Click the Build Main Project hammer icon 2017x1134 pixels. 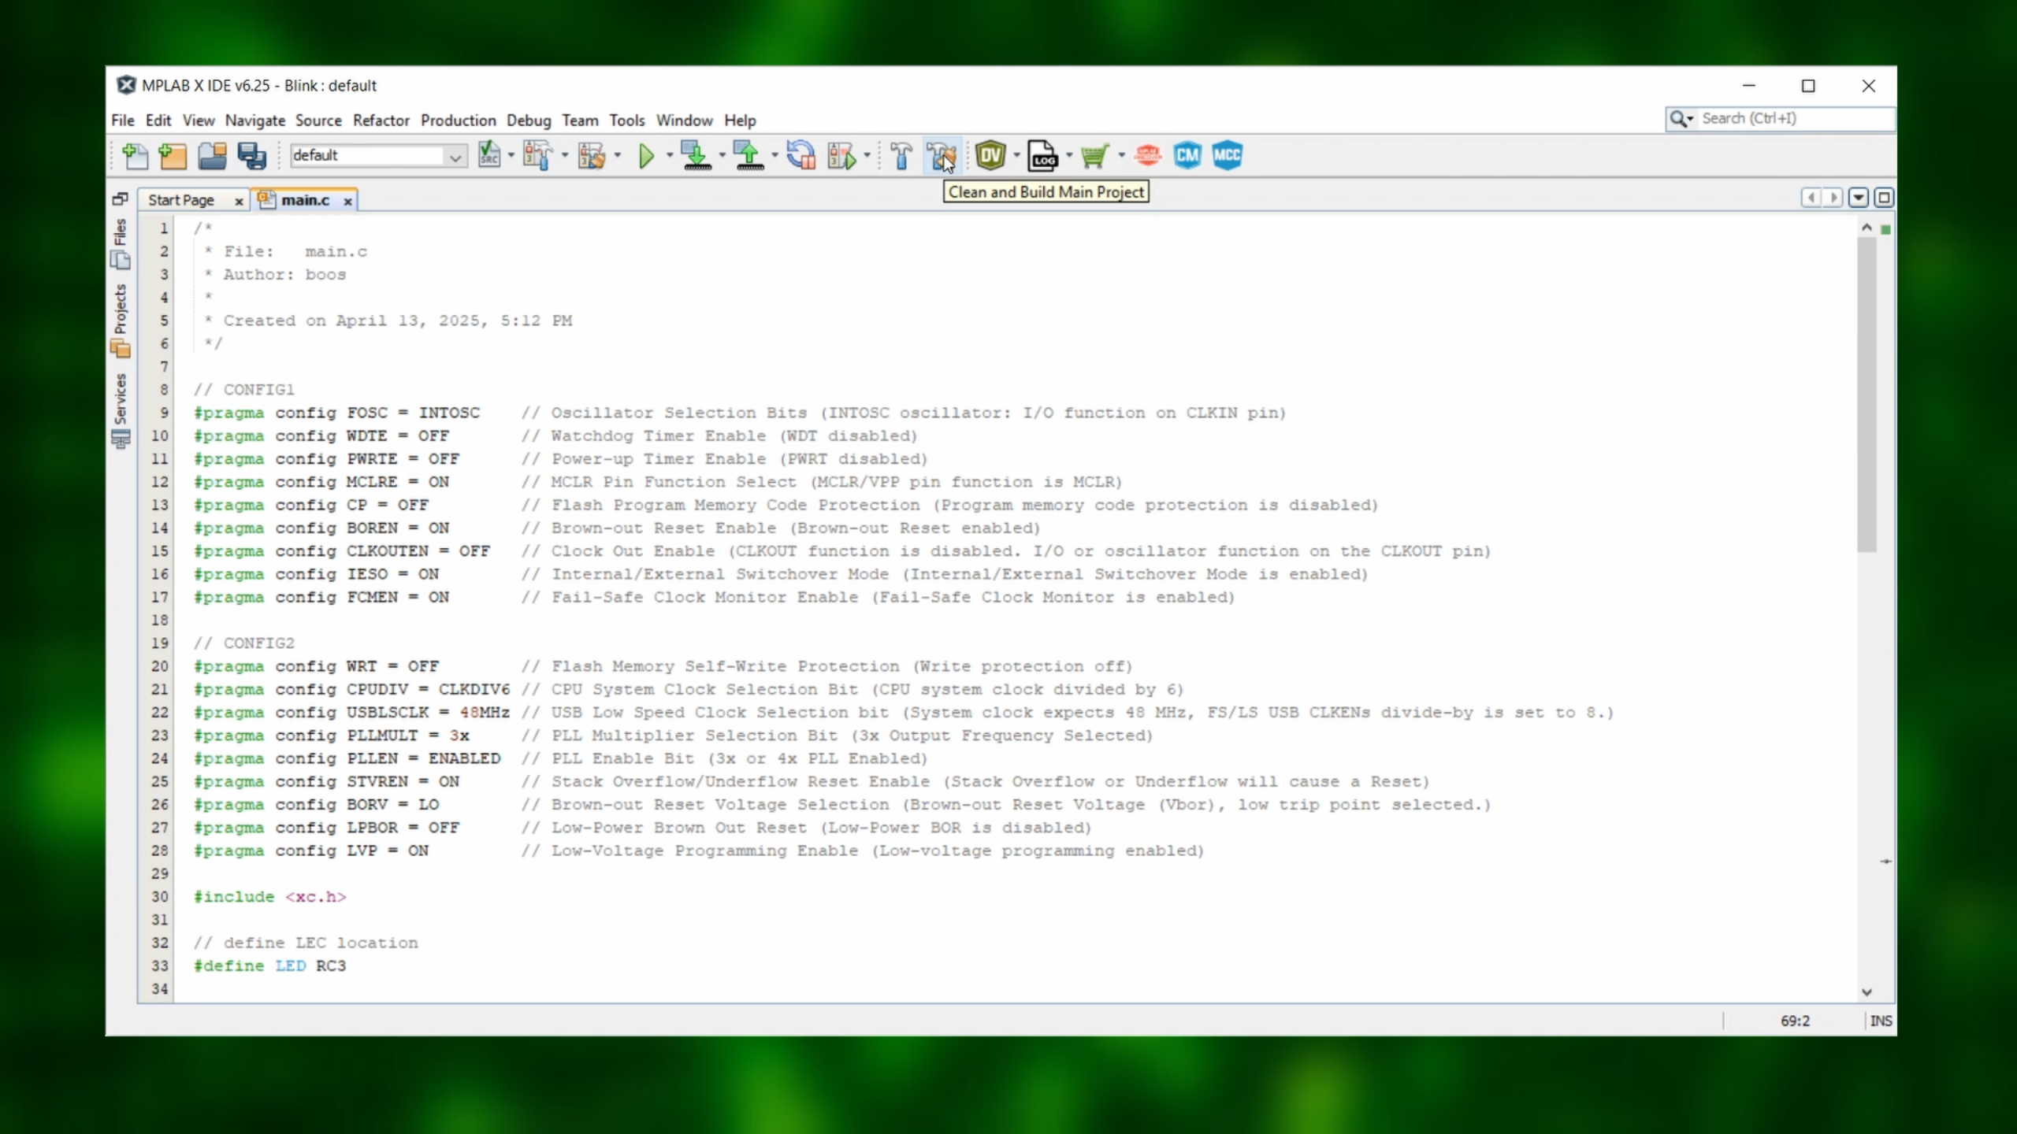[x=901, y=156]
